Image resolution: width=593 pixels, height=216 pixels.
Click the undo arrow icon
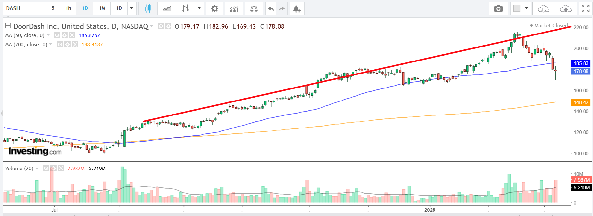point(270,8)
